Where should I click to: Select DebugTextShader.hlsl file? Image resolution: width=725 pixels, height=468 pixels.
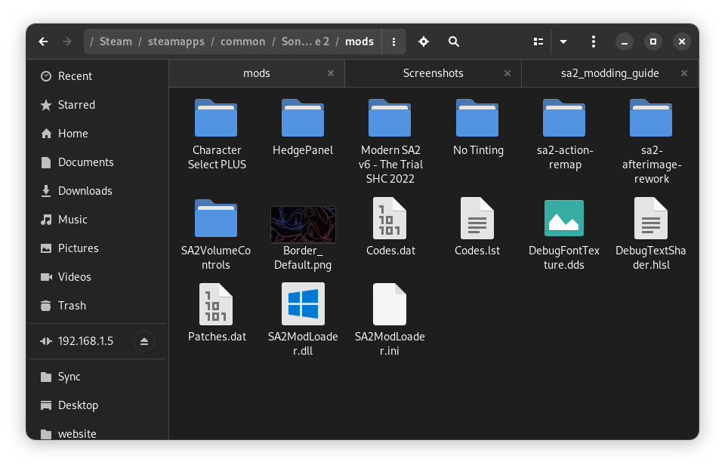(x=651, y=235)
